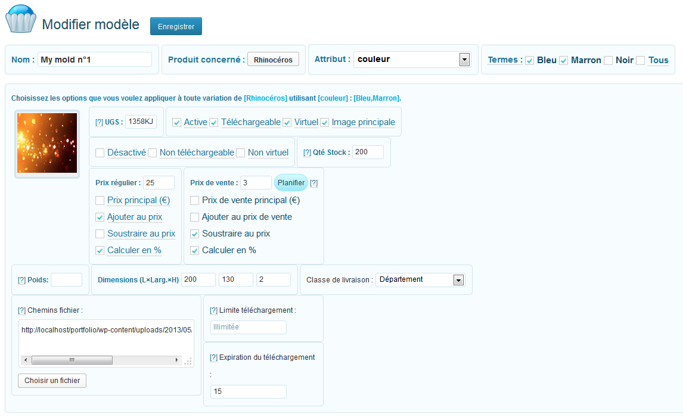Viewport: 683px width, 420px height.
Task: Edit the length dimension field 200
Action: pos(198,279)
